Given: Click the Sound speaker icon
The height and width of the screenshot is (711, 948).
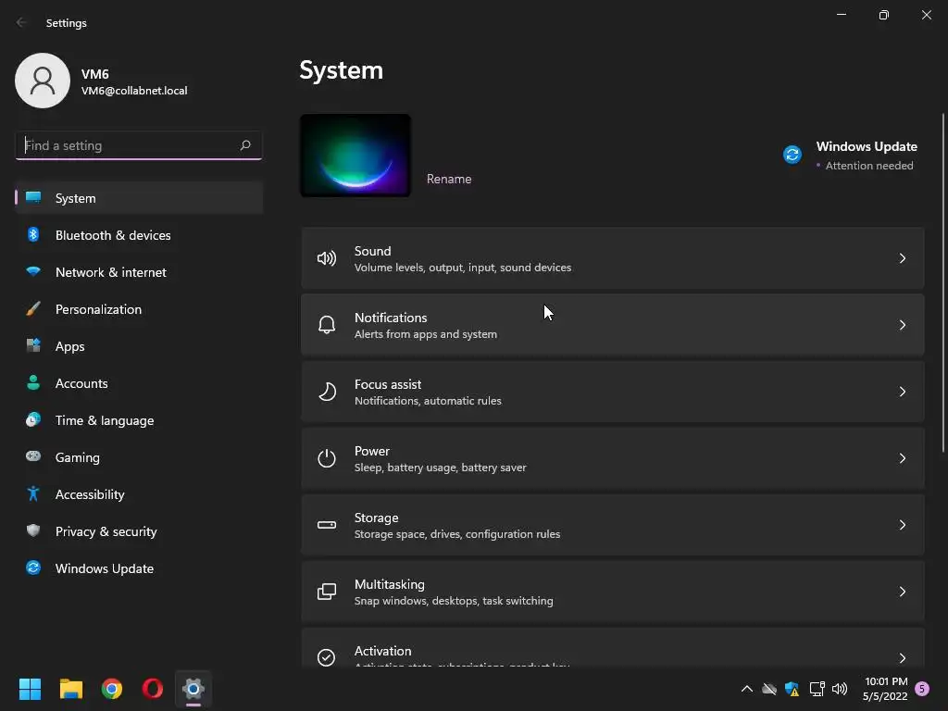Looking at the screenshot, I should click(x=327, y=259).
